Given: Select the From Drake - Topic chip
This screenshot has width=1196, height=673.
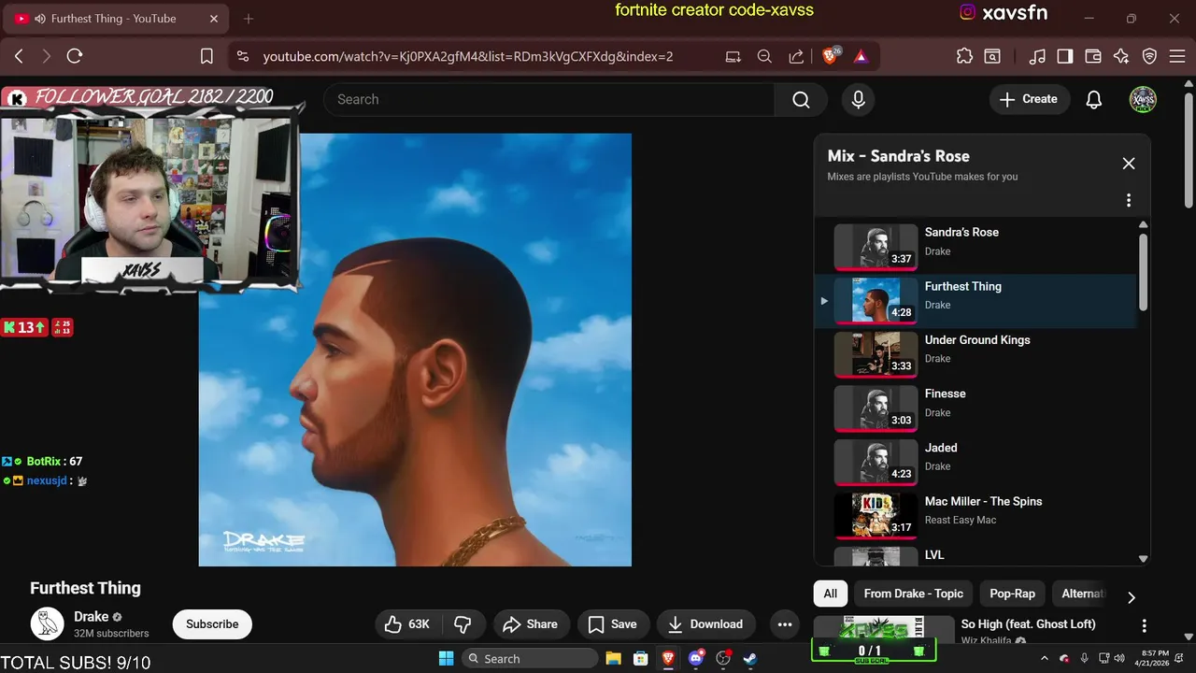Looking at the screenshot, I should 914,594.
